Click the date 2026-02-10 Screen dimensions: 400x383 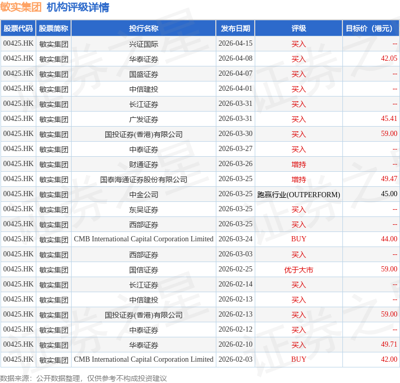point(236,345)
